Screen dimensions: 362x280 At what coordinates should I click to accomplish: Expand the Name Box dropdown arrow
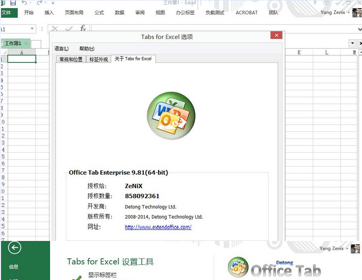[32, 29]
